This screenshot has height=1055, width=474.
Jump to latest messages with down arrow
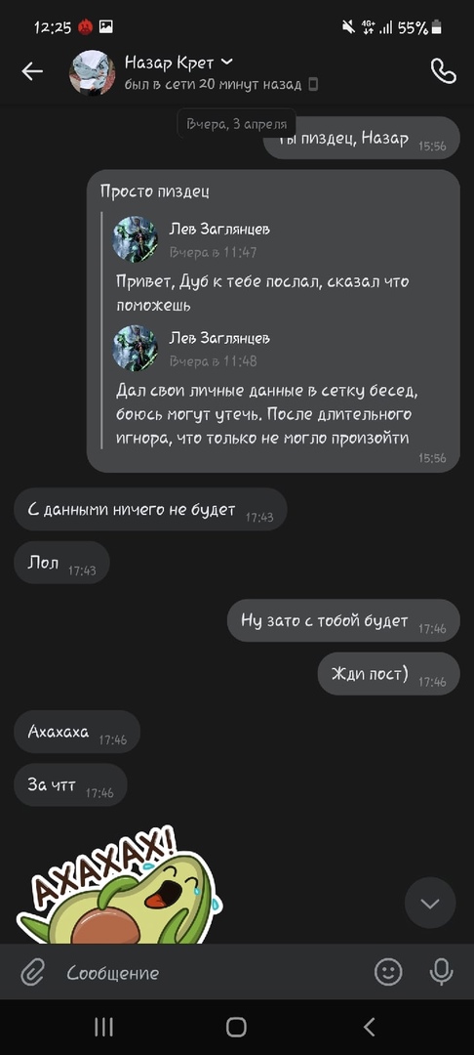pyautogui.click(x=430, y=903)
